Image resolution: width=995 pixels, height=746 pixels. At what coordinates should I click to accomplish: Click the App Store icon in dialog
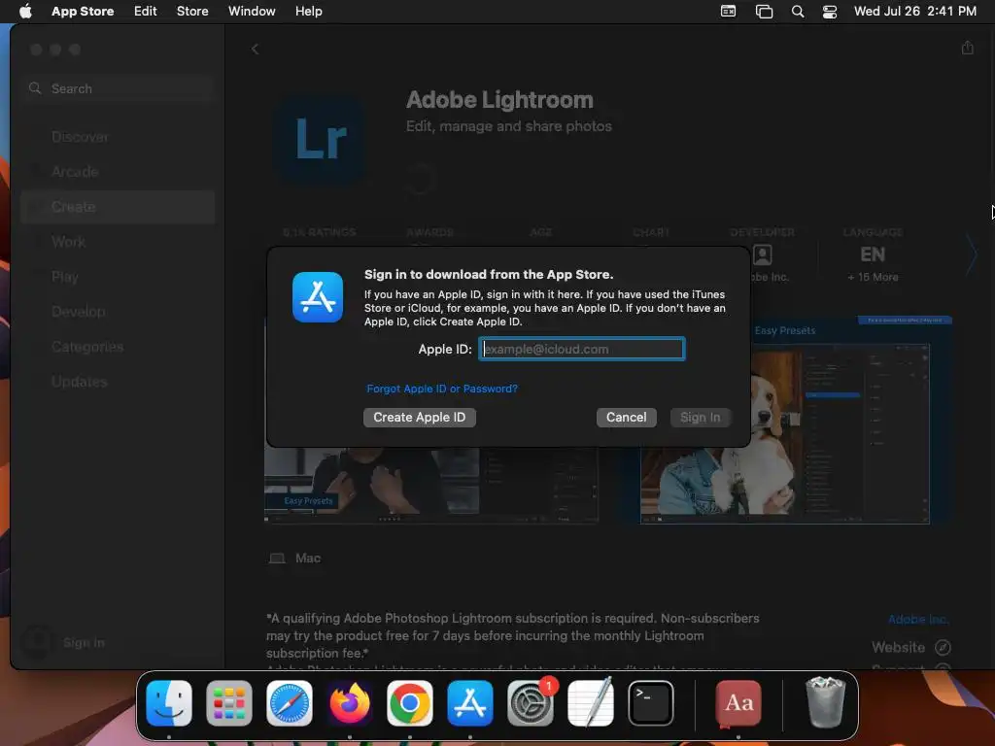pyautogui.click(x=318, y=297)
